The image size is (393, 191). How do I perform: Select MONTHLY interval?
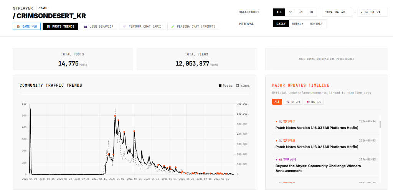[x=316, y=24]
